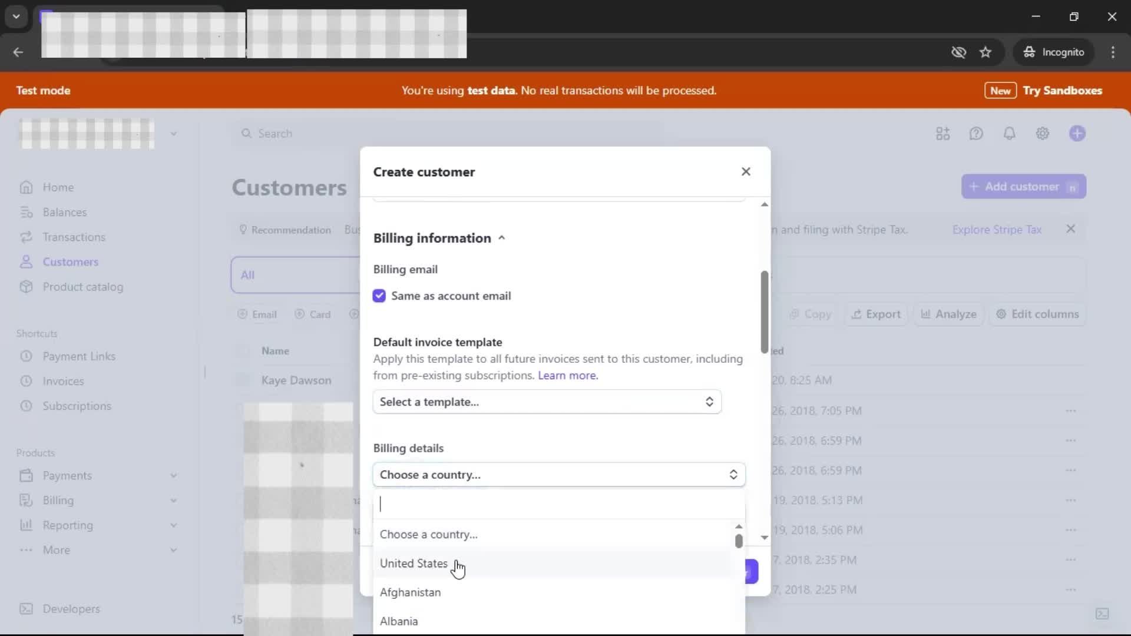
Task: Click the Try Sandboxes button
Action: click(1062, 91)
